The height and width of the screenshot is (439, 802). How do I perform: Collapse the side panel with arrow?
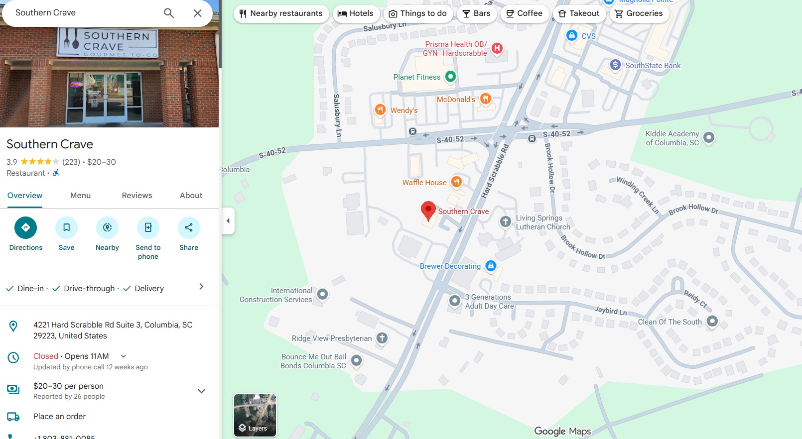click(x=228, y=220)
